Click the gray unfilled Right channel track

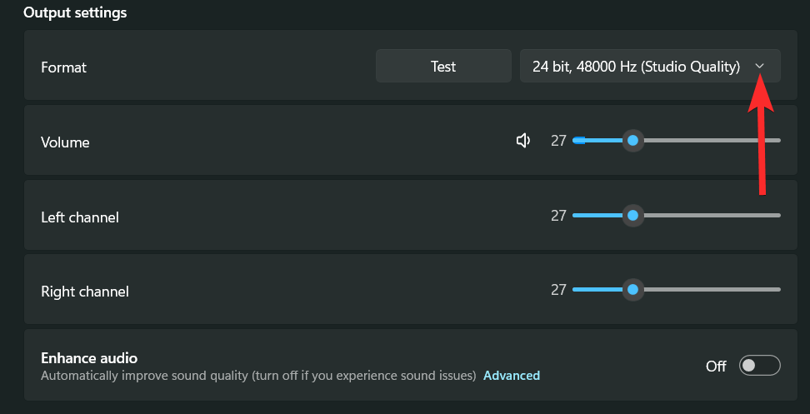point(708,290)
